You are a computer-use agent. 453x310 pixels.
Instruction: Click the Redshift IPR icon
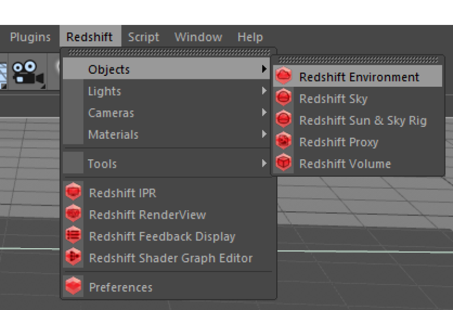coord(74,192)
